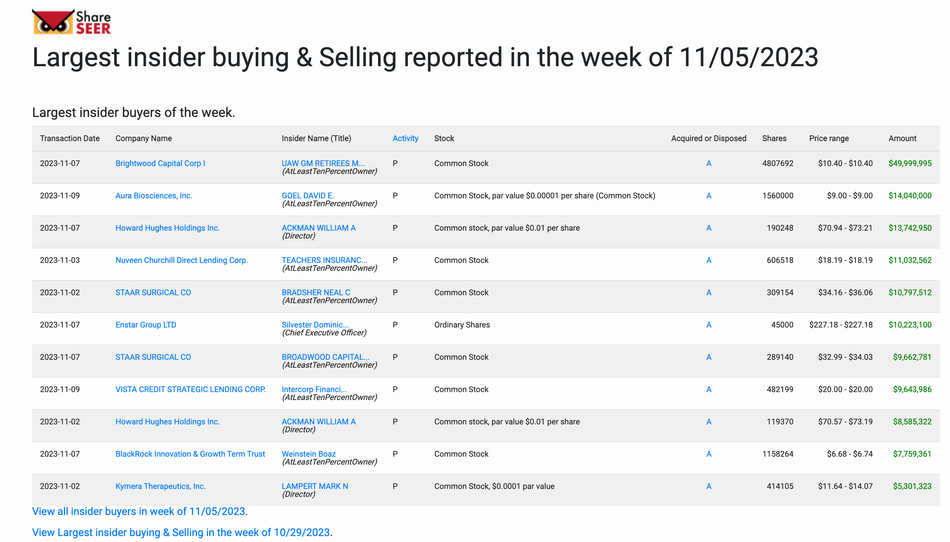Open BlackRock Innovation & Growth Term Trust link
The width and height of the screenshot is (950, 542).
pos(190,454)
